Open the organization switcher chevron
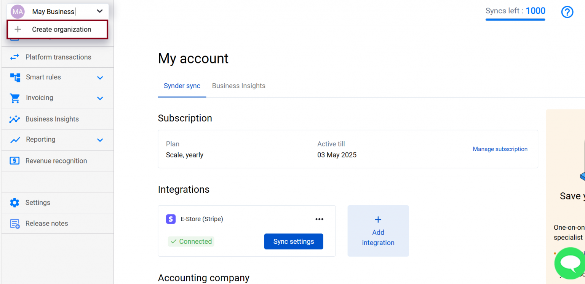The width and height of the screenshot is (585, 284). click(x=100, y=11)
